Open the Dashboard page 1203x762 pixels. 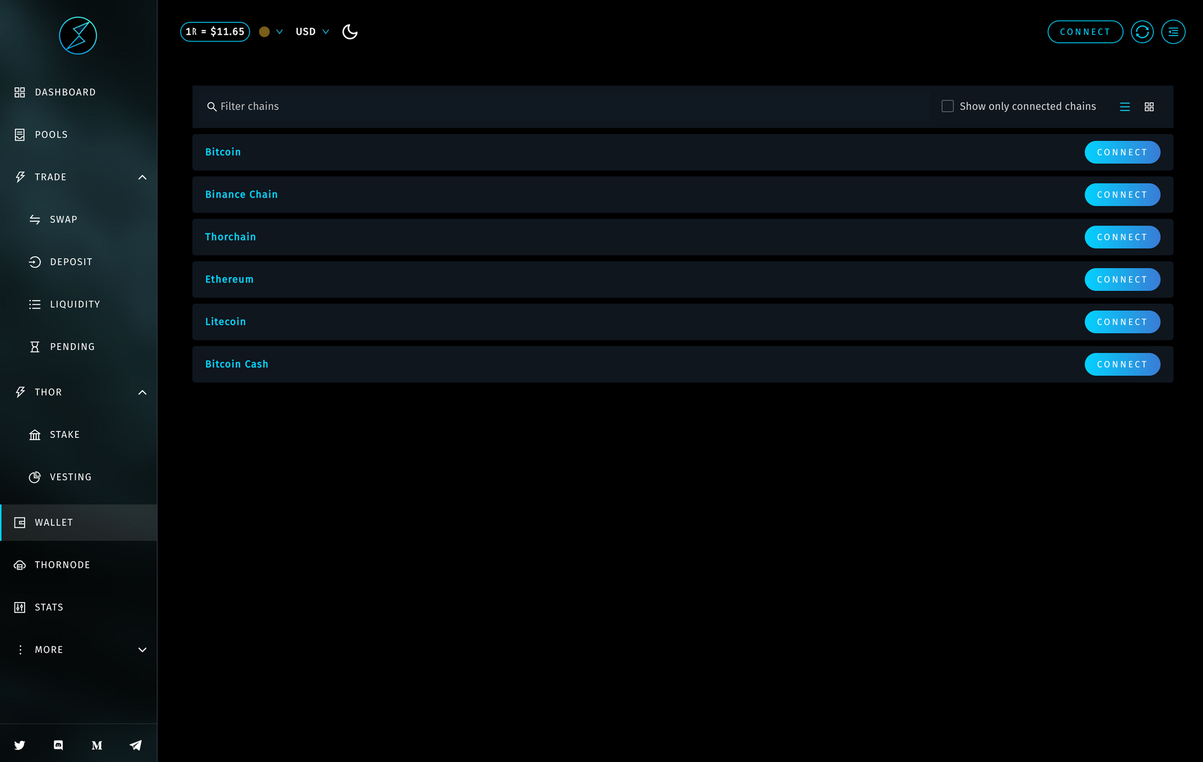tap(65, 92)
